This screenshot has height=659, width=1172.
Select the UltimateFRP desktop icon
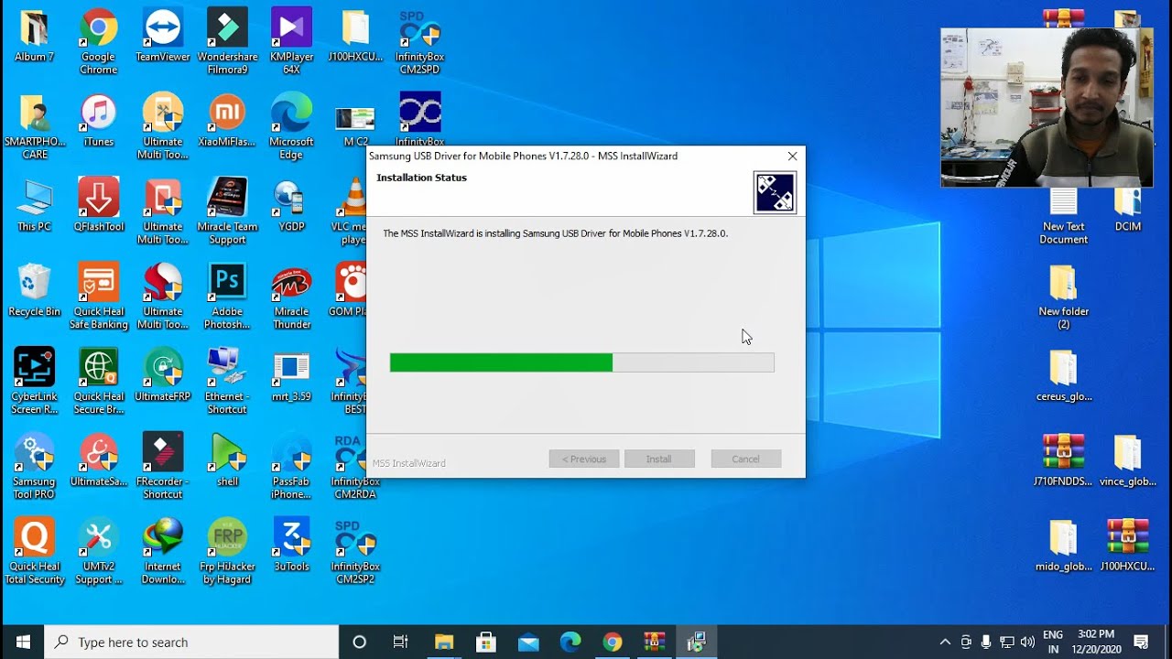point(163,376)
